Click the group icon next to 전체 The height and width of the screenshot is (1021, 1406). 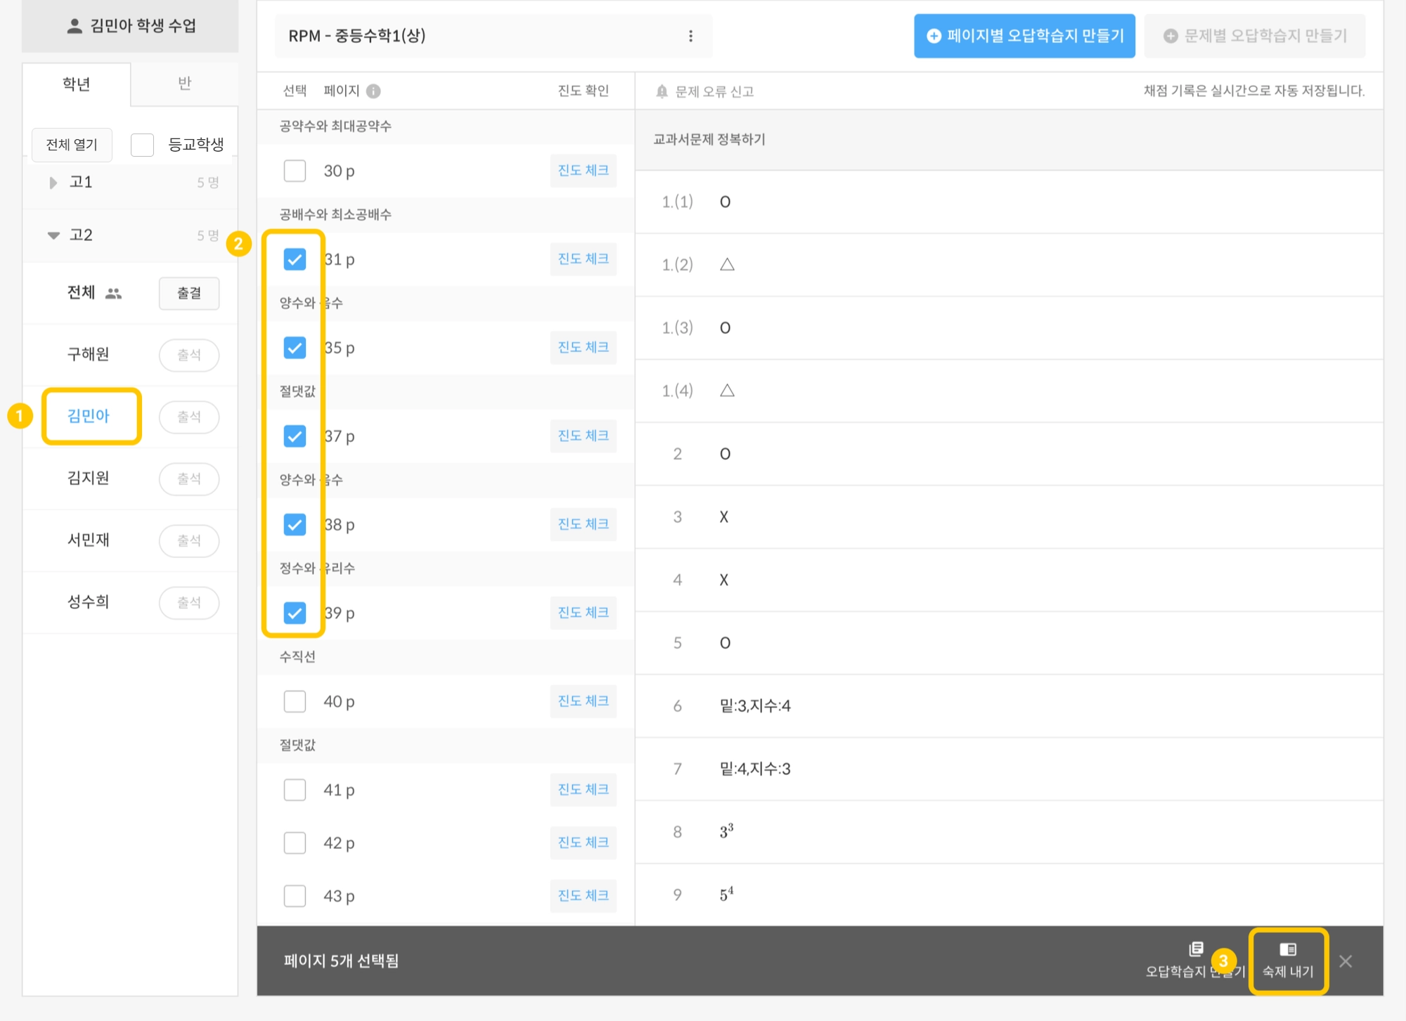[x=113, y=293]
